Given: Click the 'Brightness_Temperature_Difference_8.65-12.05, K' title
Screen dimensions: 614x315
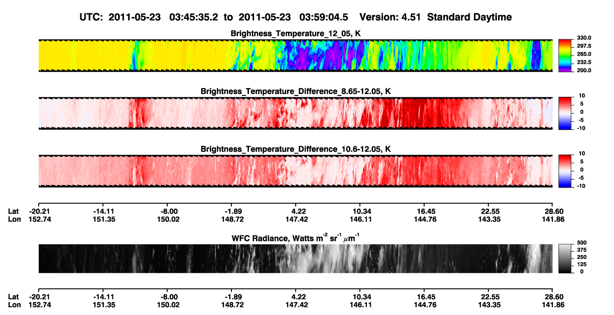Looking at the screenshot, I should coord(296,91).
